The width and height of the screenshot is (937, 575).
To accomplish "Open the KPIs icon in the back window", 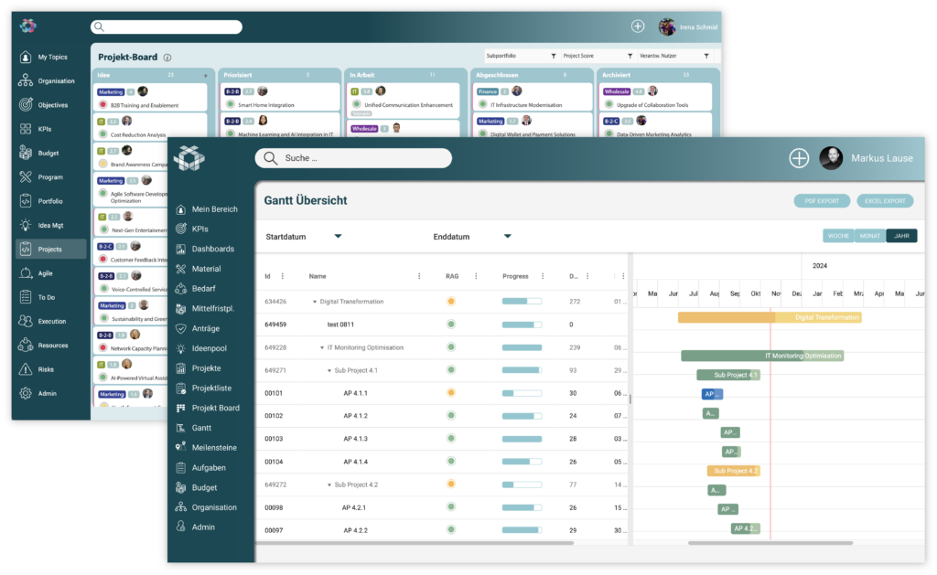I will (x=26, y=129).
